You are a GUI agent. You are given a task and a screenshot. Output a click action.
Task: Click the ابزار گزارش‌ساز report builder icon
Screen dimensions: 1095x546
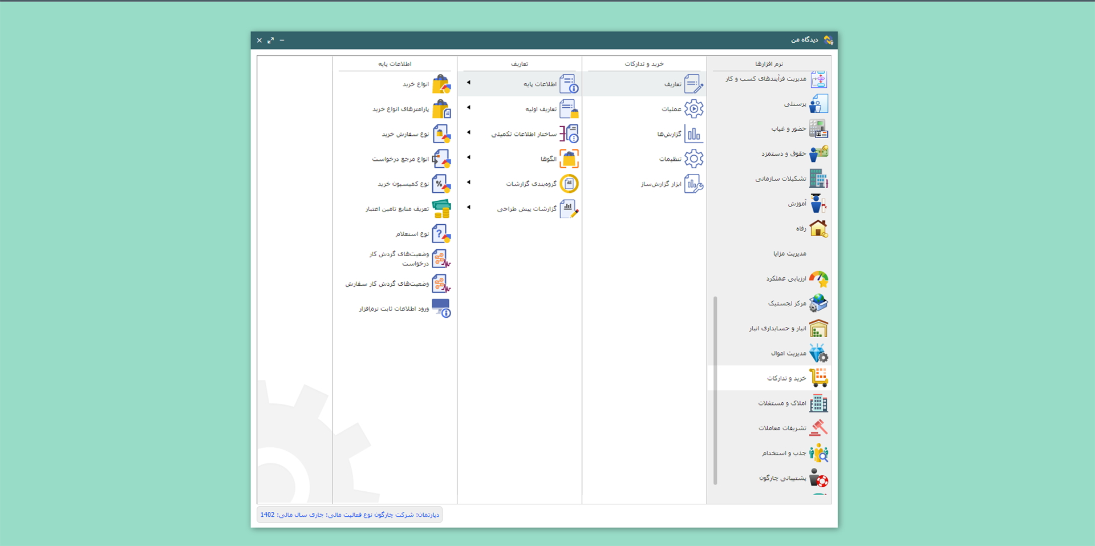click(x=693, y=184)
